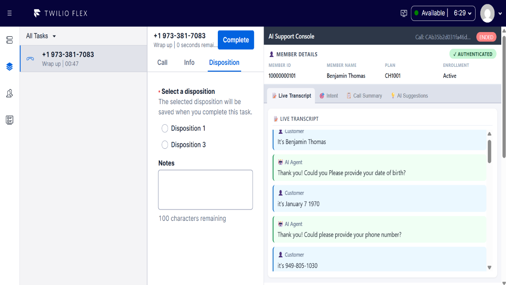Click the Member Details person icon

pyautogui.click(x=272, y=54)
